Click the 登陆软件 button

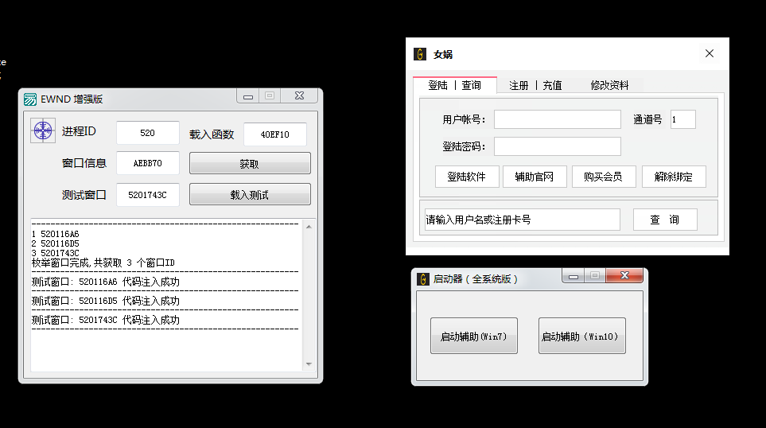click(467, 177)
